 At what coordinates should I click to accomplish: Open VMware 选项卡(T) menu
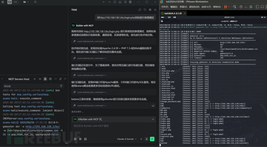(206, 7)
